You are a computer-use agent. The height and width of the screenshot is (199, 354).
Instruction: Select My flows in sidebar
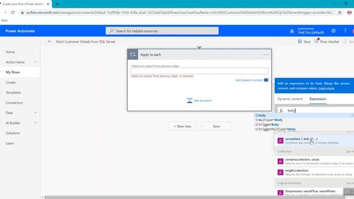pyautogui.click(x=13, y=72)
